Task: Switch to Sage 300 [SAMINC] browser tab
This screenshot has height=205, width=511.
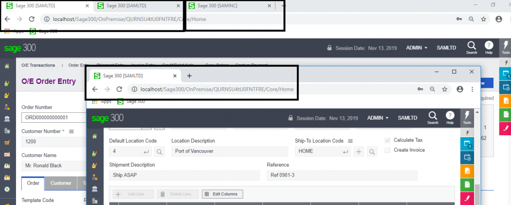Action: 230,5
